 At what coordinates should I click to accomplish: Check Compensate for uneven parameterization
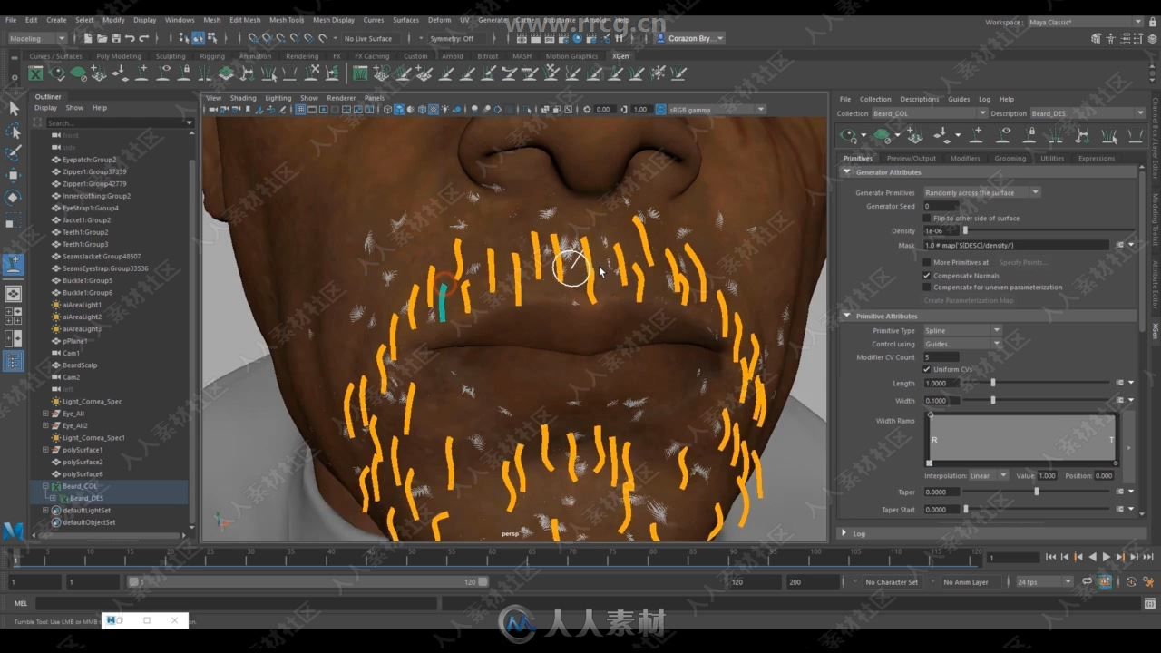926,287
